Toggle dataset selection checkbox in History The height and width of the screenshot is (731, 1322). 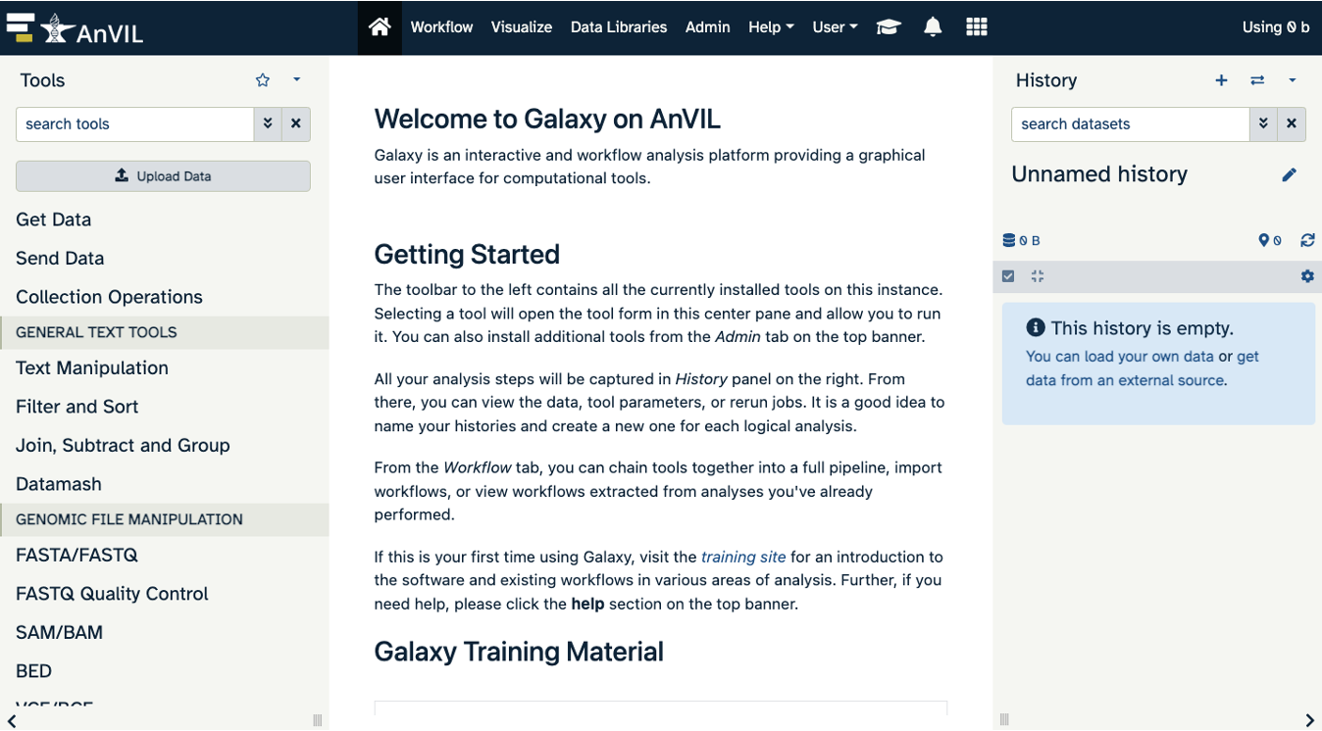click(1008, 276)
